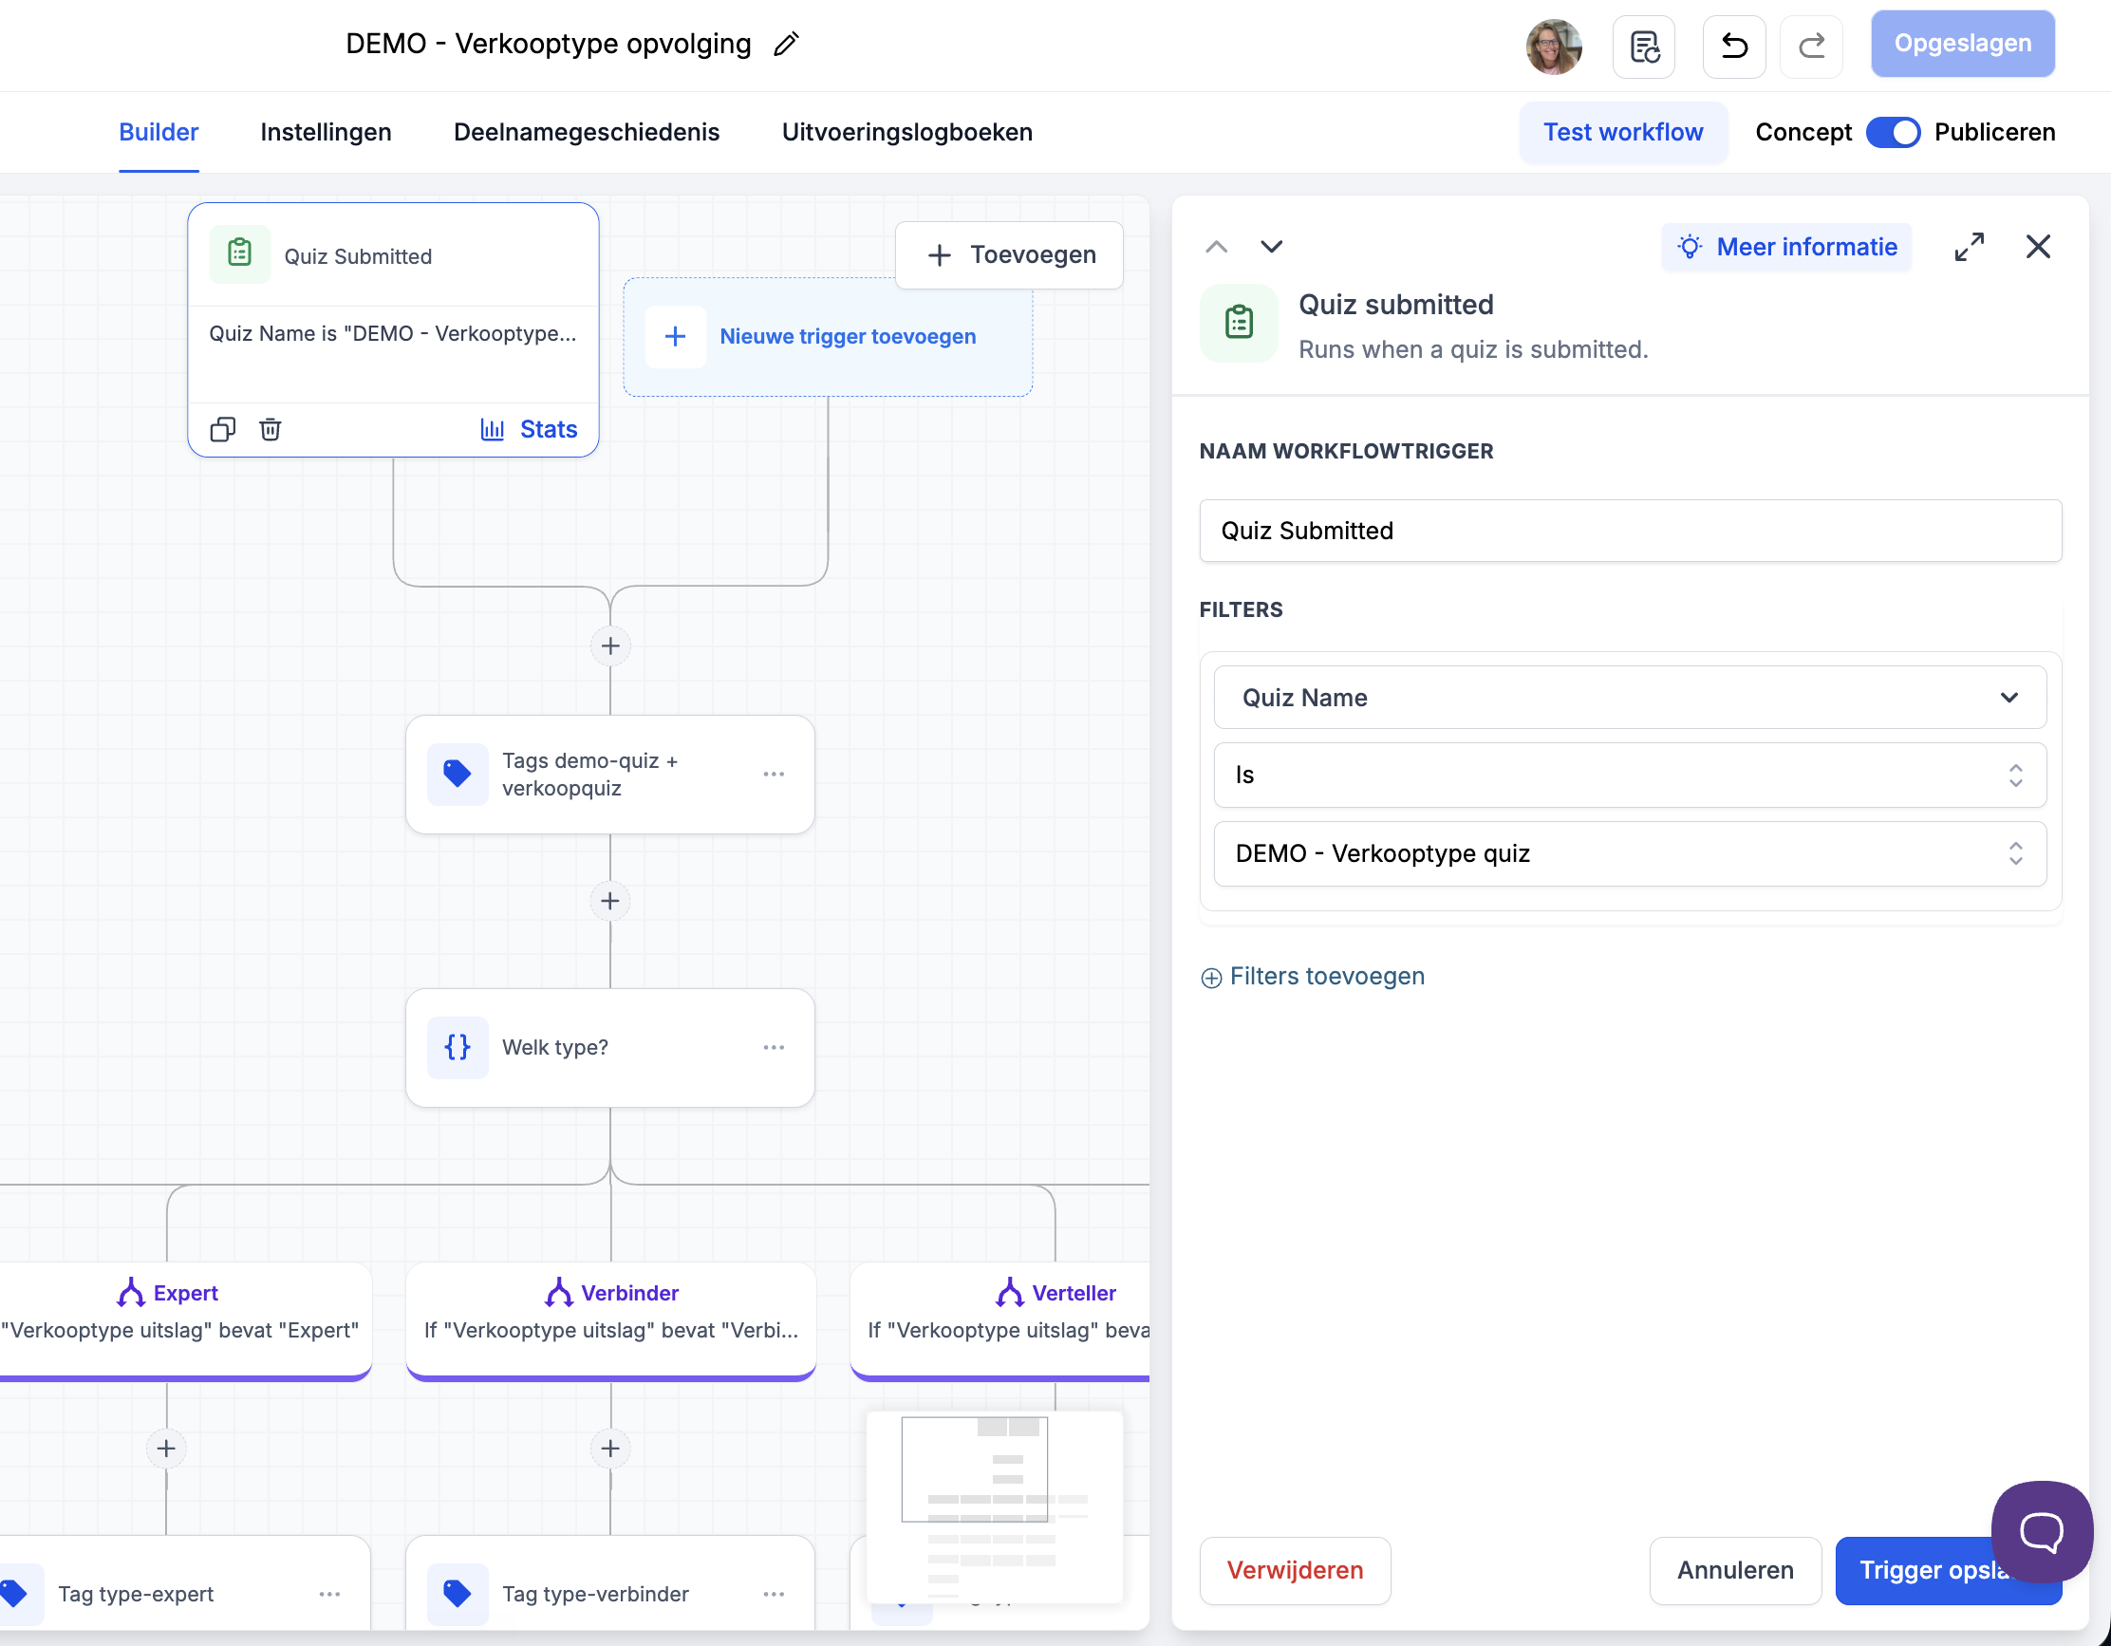2111x1646 pixels.
Task: Duplicate the Quiz Submitted trigger
Action: tap(223, 429)
